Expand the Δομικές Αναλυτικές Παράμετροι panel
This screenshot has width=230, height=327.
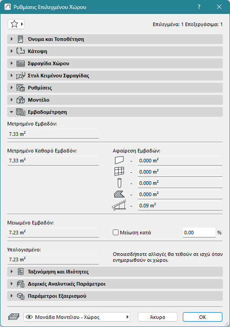[x=12, y=284]
